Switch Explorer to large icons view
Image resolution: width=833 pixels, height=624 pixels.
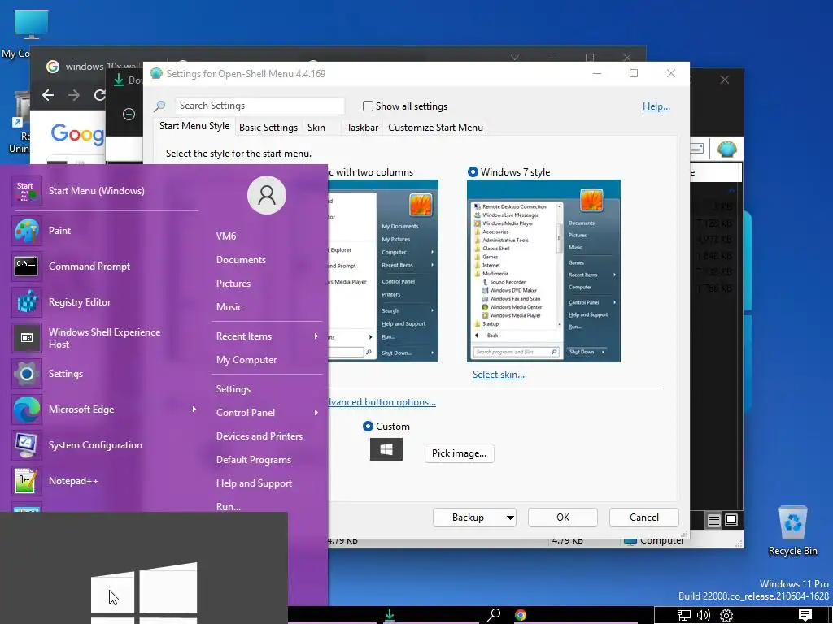point(731,520)
